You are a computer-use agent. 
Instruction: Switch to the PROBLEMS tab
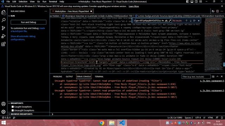click(57, 77)
